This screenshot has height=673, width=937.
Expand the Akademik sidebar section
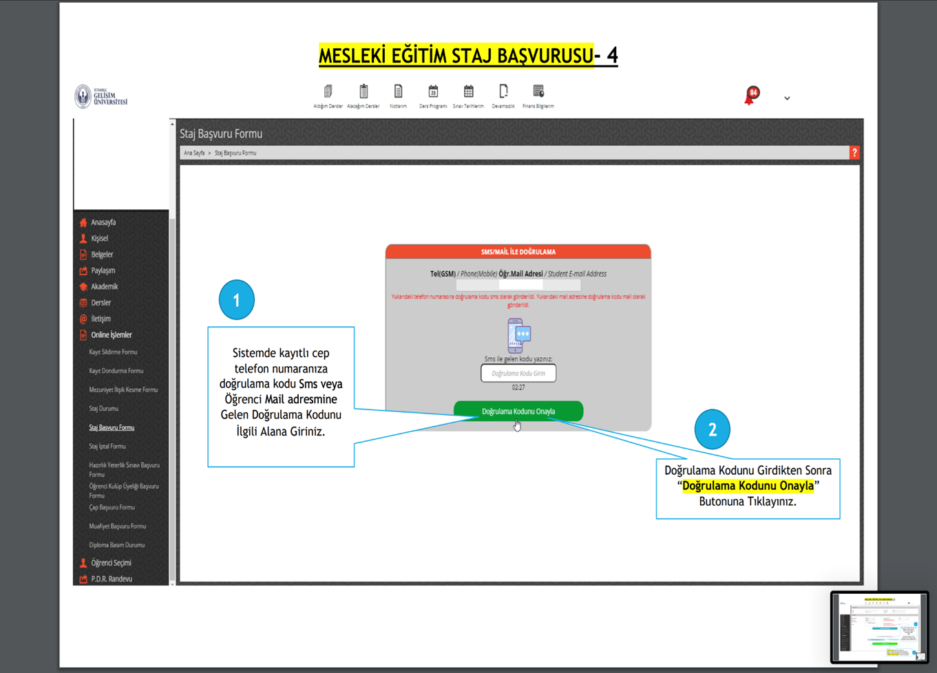pos(105,287)
